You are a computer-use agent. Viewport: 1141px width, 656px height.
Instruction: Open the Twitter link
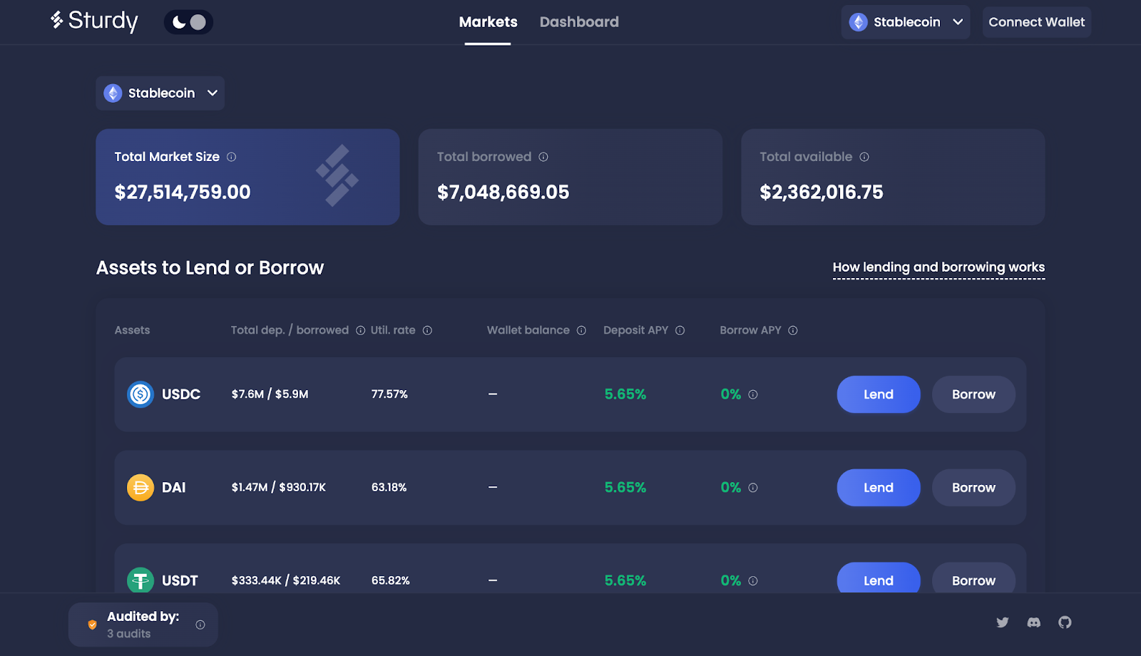click(1003, 622)
